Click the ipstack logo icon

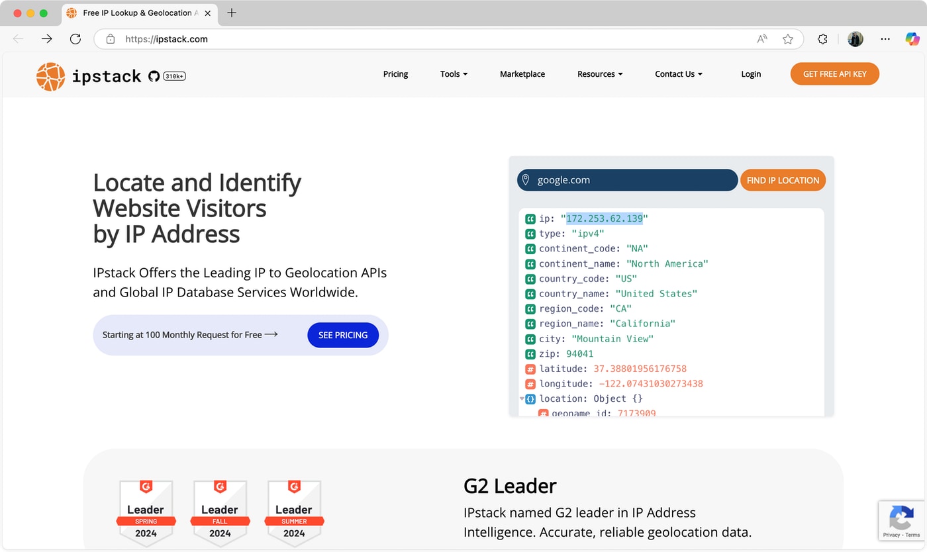[x=50, y=77]
